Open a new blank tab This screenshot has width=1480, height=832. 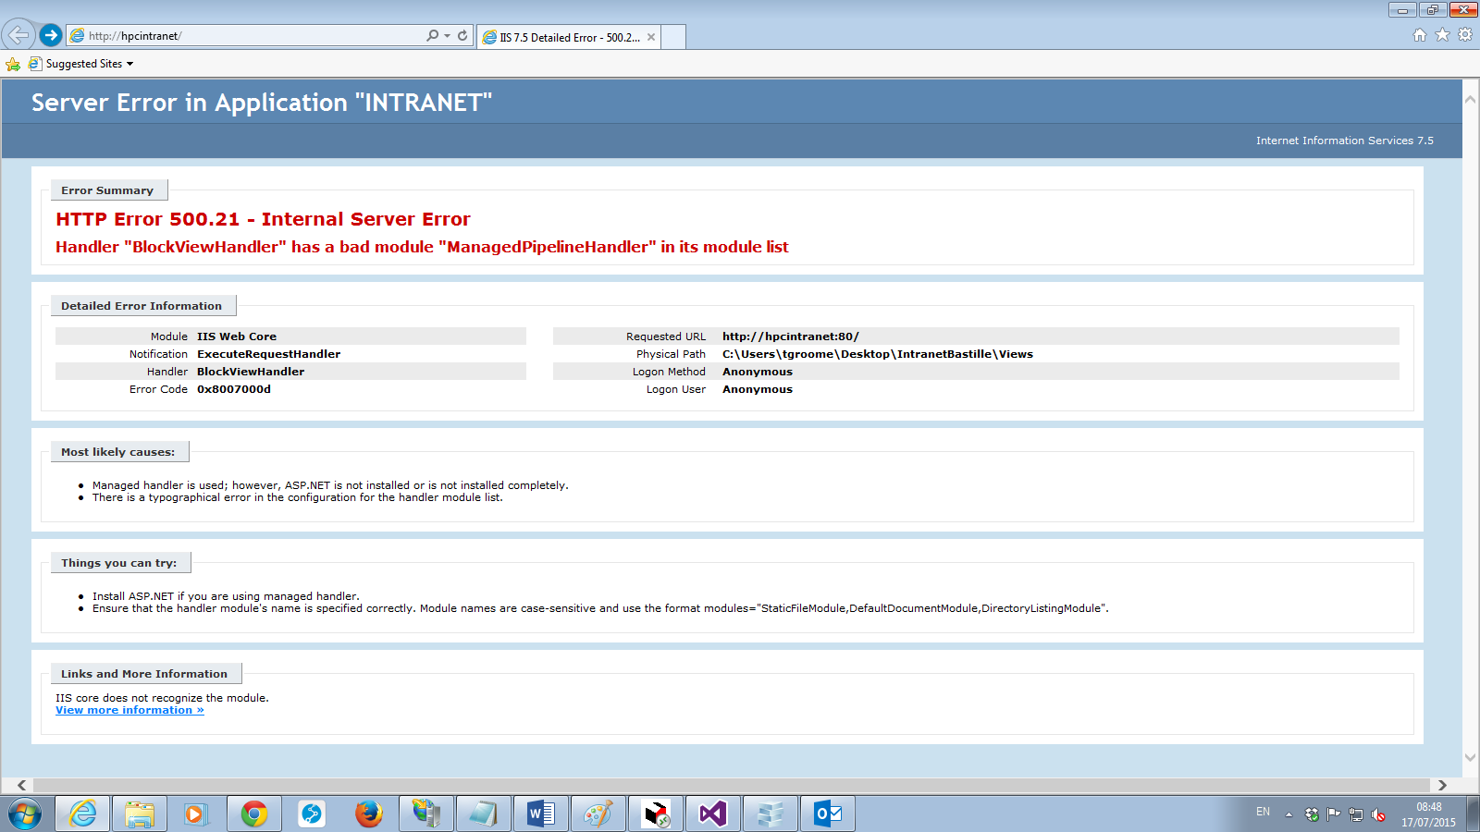(x=673, y=38)
